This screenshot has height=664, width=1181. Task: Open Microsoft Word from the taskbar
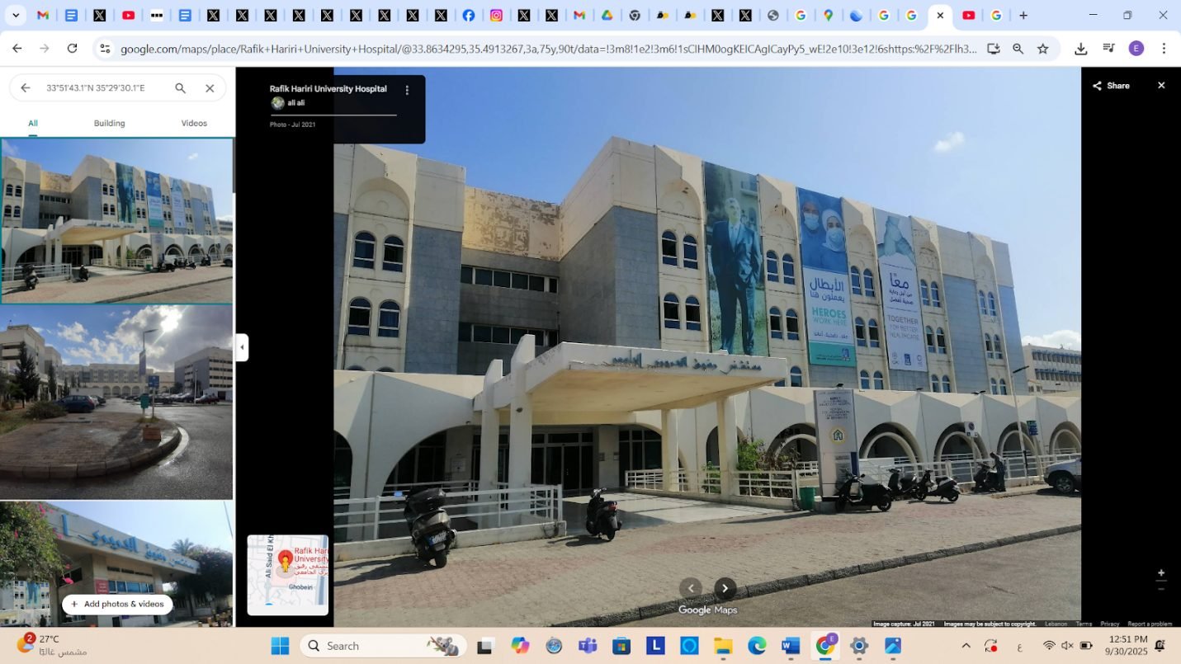pyautogui.click(x=791, y=646)
